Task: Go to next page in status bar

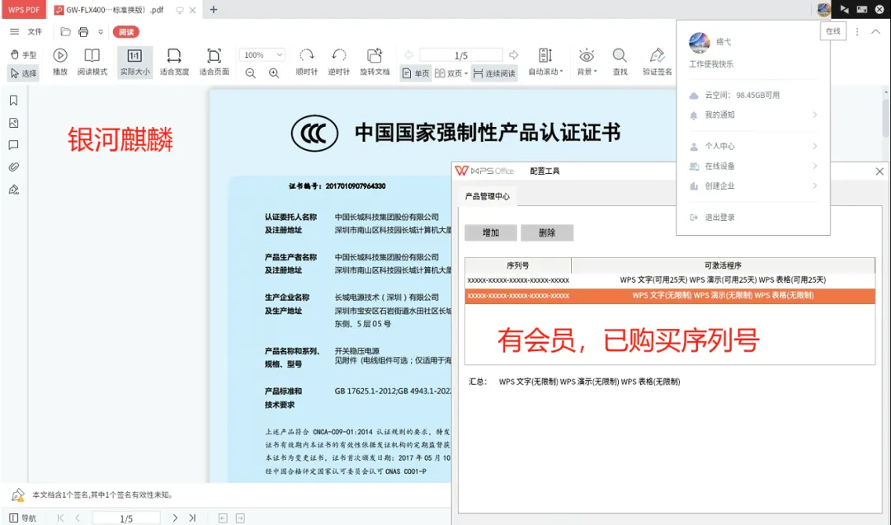Action: (x=175, y=518)
